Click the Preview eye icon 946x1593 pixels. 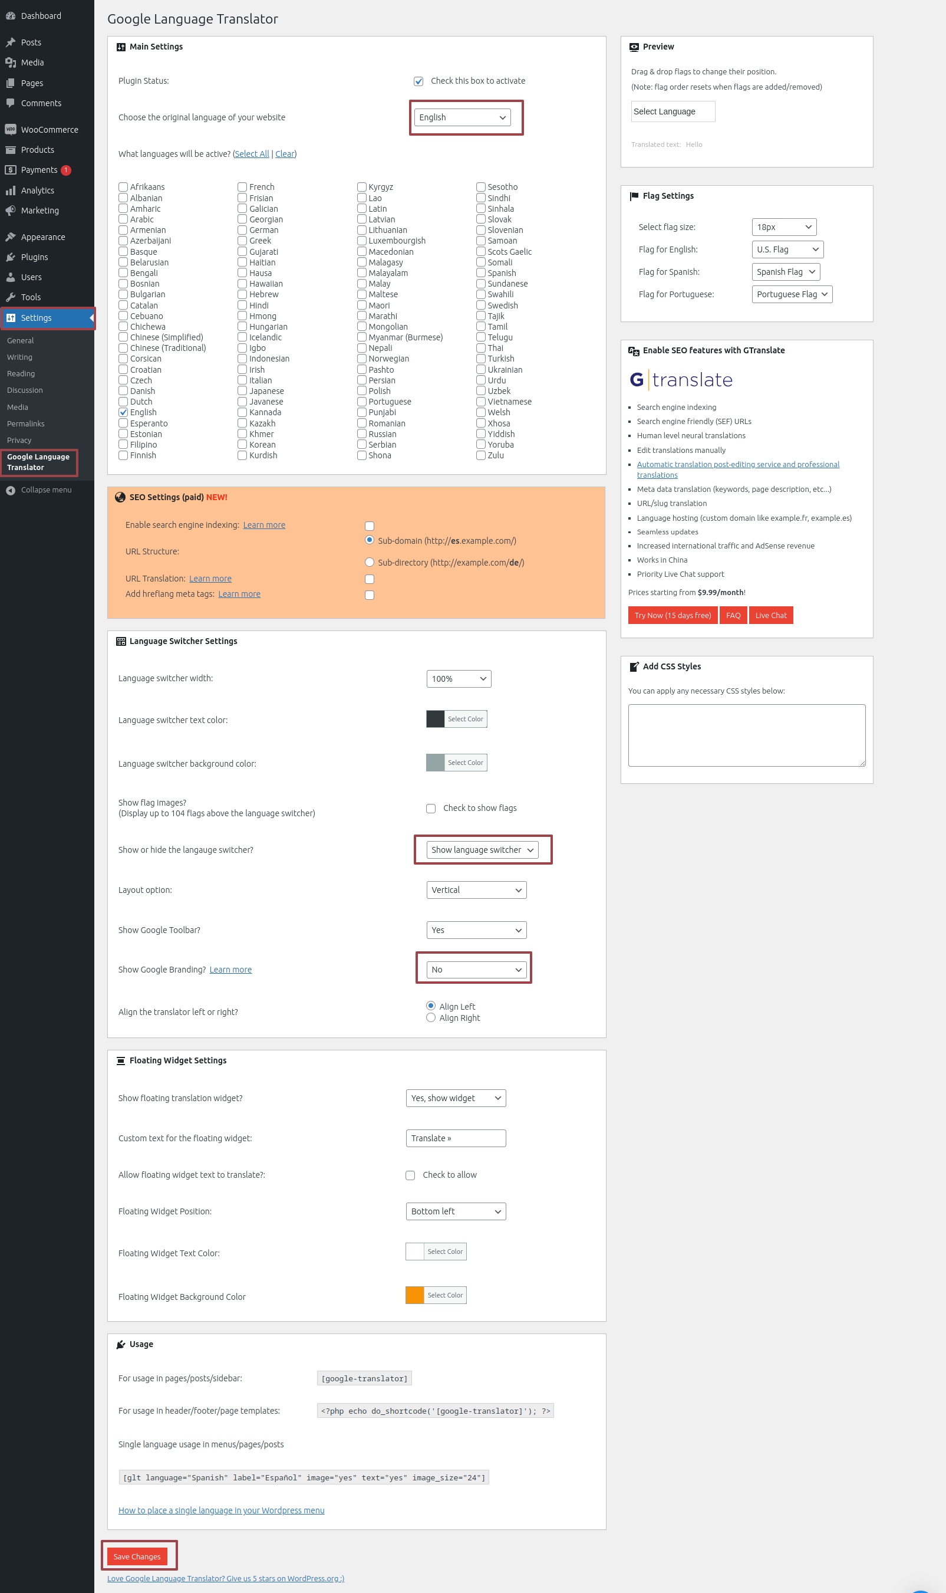tap(634, 47)
